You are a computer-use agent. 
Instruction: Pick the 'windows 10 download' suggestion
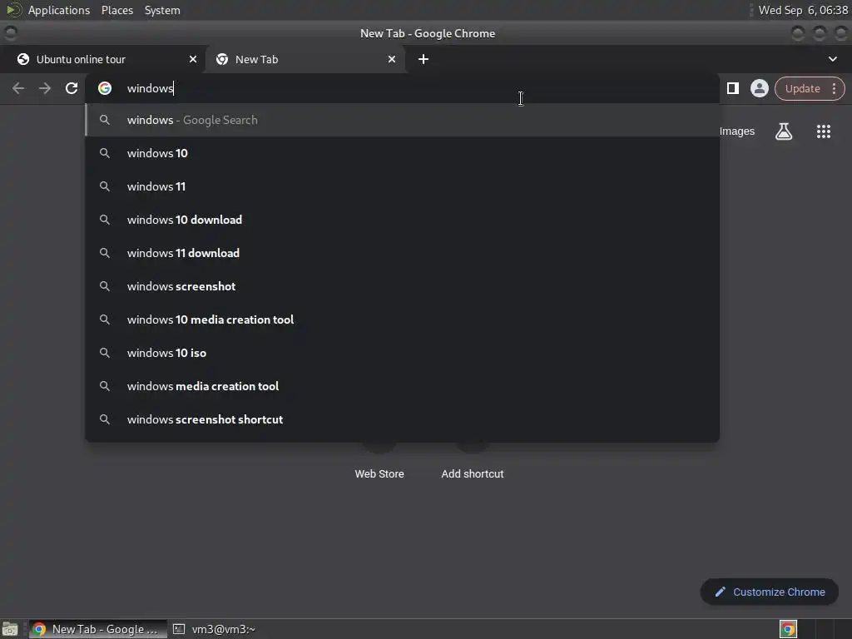tap(402, 220)
